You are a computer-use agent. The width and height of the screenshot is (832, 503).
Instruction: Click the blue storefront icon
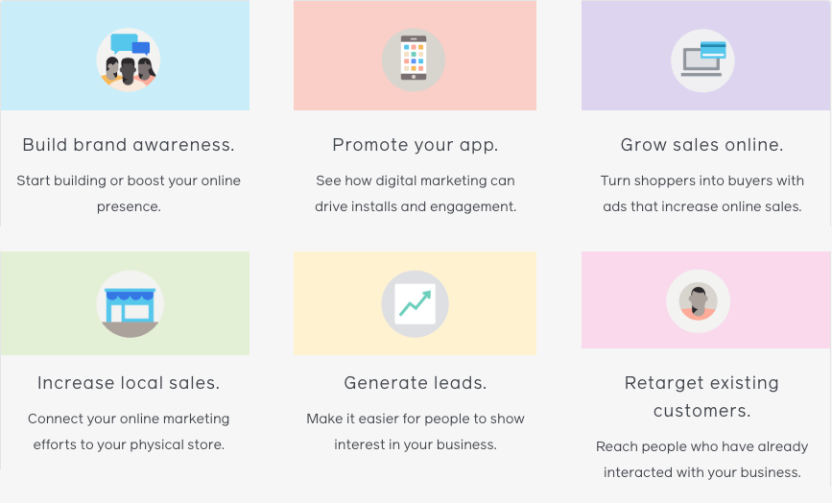[130, 304]
